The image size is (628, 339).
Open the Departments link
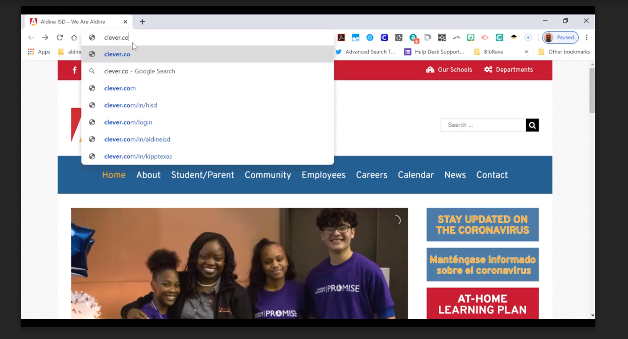click(508, 69)
